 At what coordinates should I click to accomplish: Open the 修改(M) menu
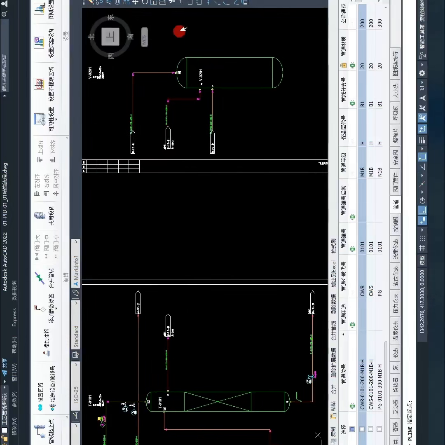pos(14,426)
